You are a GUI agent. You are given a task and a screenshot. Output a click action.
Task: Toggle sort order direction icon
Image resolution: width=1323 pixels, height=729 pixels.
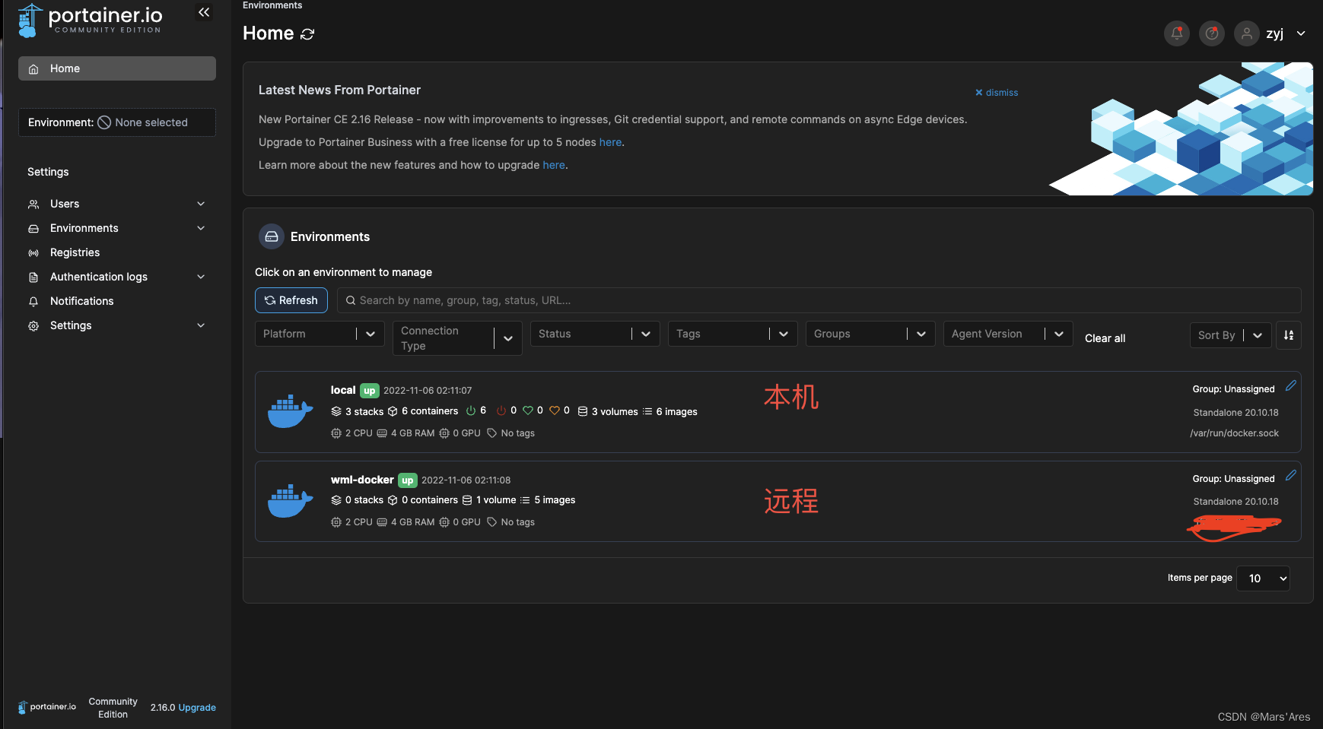(1289, 335)
